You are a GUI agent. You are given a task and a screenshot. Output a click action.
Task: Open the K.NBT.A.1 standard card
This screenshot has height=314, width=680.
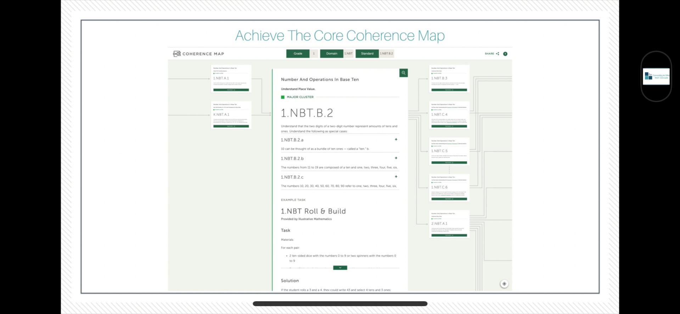pyautogui.click(x=231, y=115)
